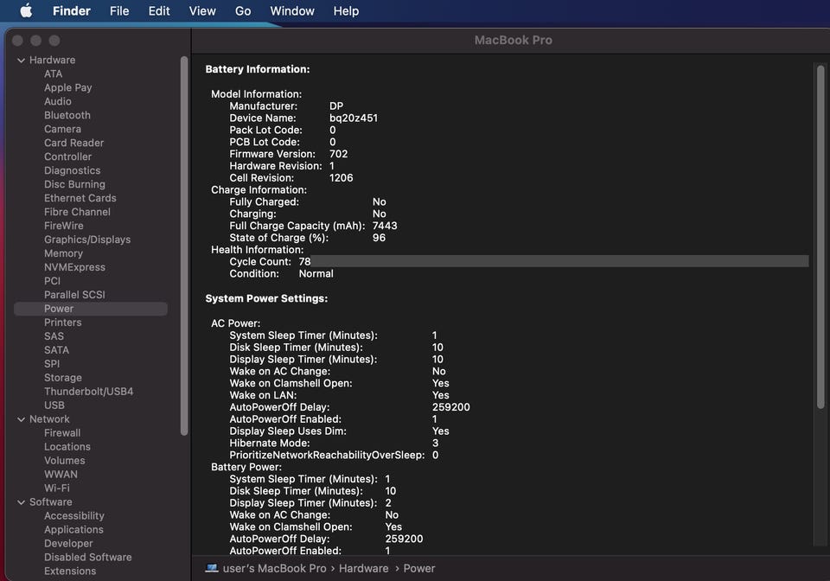Click the details pane vertical scrollbar

tap(820, 237)
